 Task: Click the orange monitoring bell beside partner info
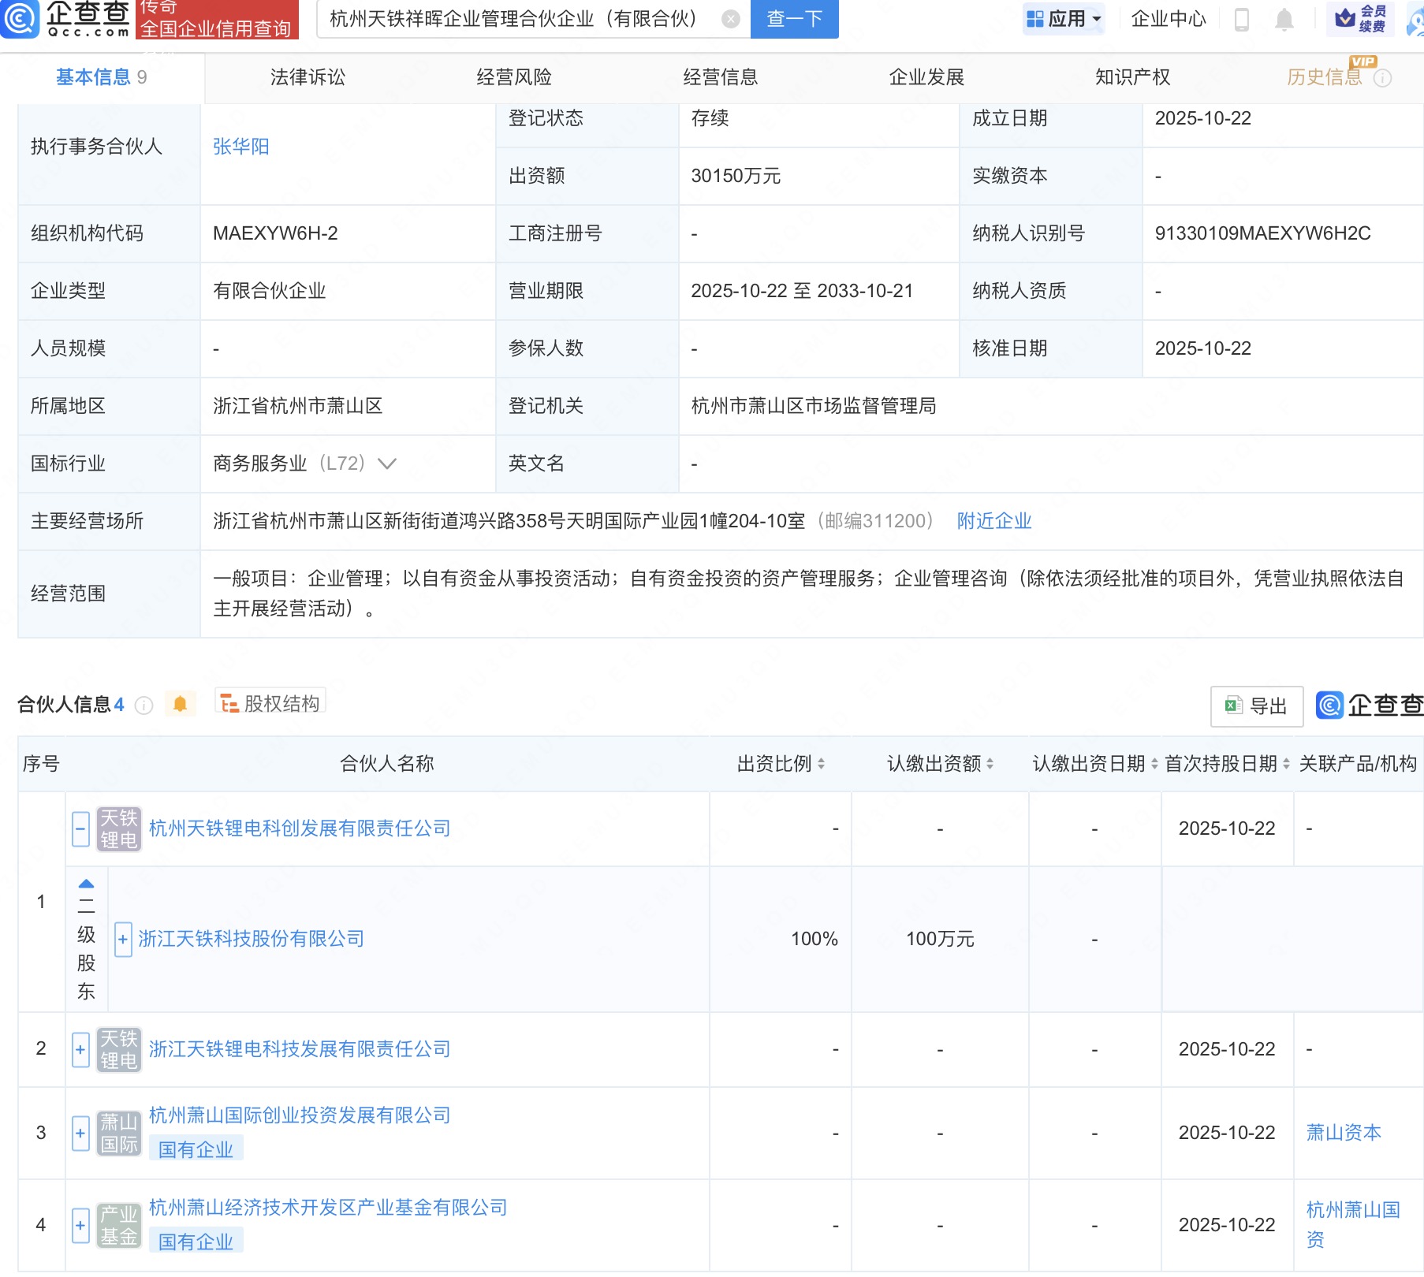(x=180, y=704)
